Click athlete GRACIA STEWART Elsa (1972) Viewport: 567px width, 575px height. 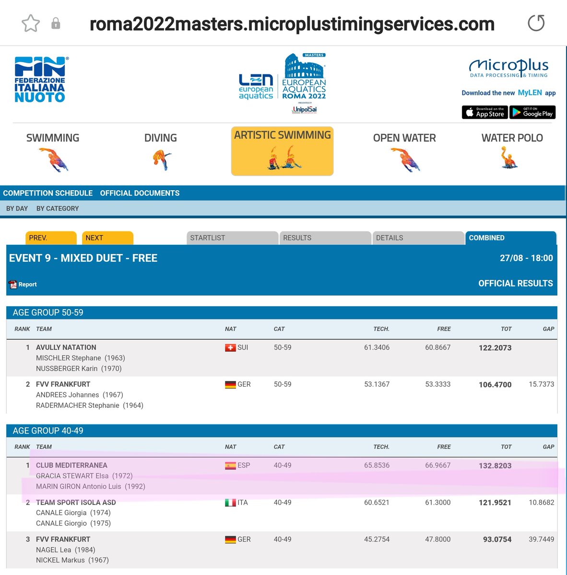(84, 476)
